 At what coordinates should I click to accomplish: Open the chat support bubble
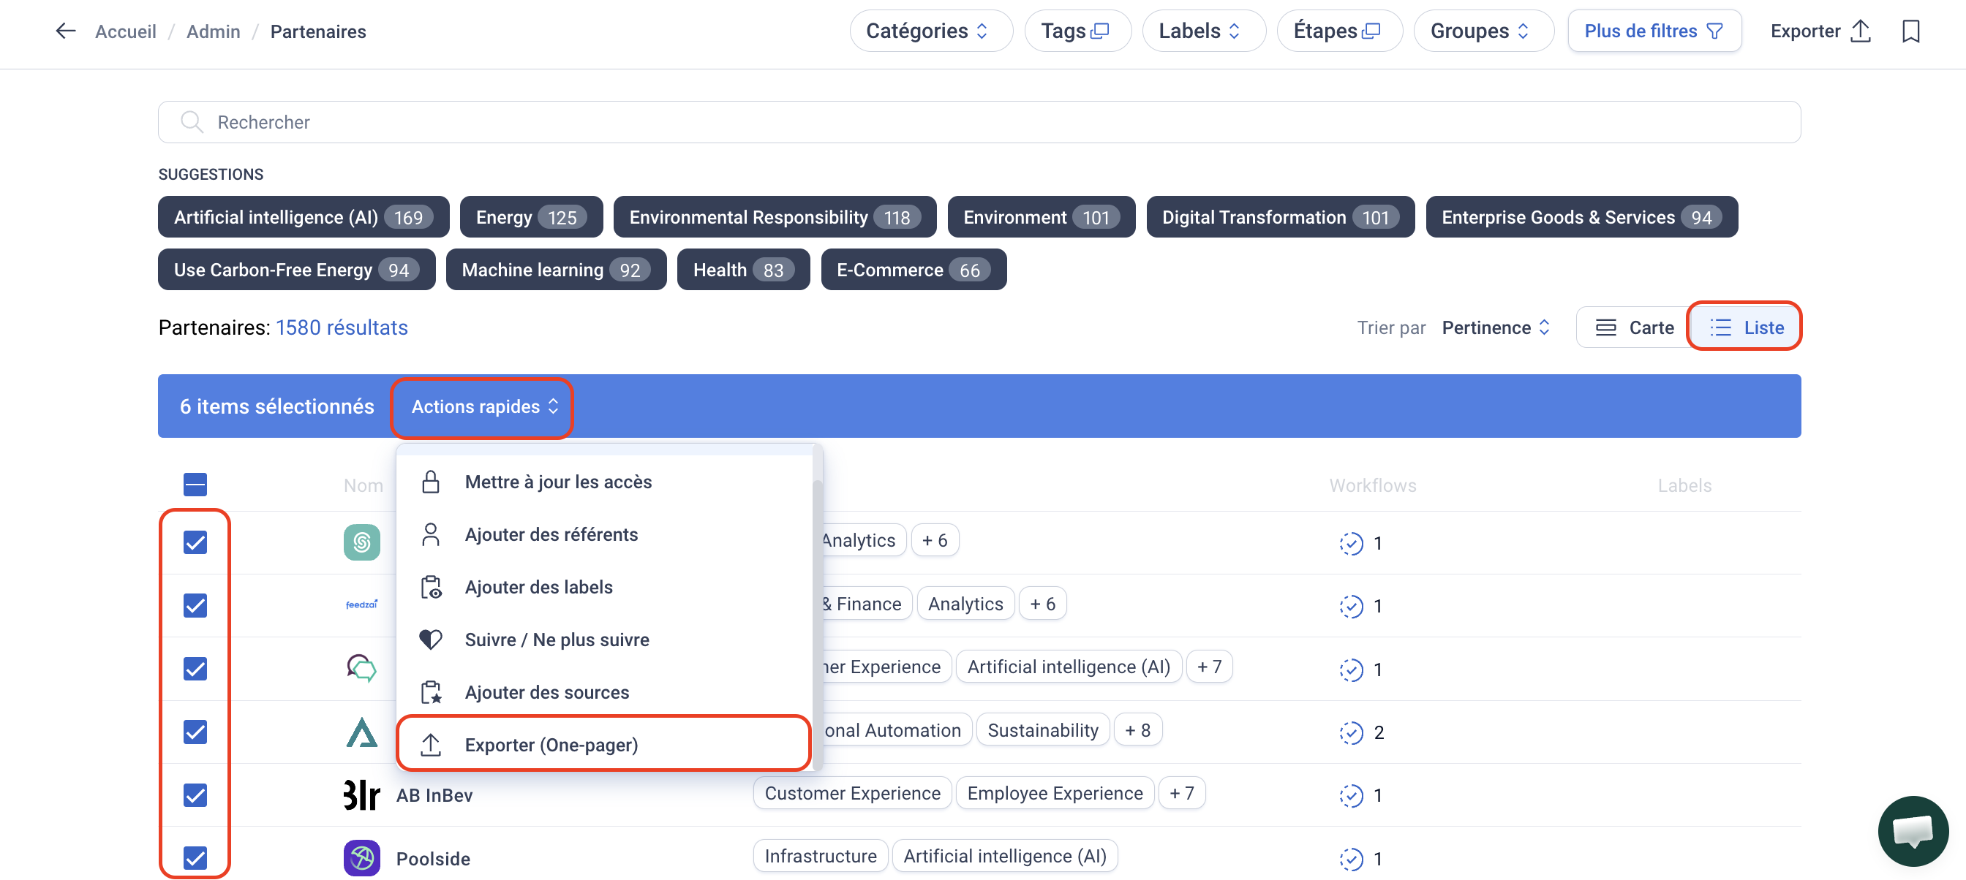tap(1913, 830)
